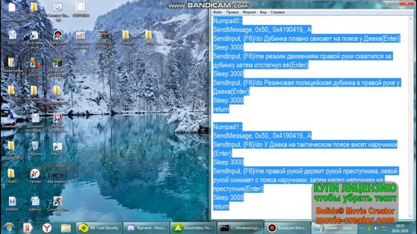
Task: Select the Samp Arizona folder on desktop
Action: (x=12, y=151)
